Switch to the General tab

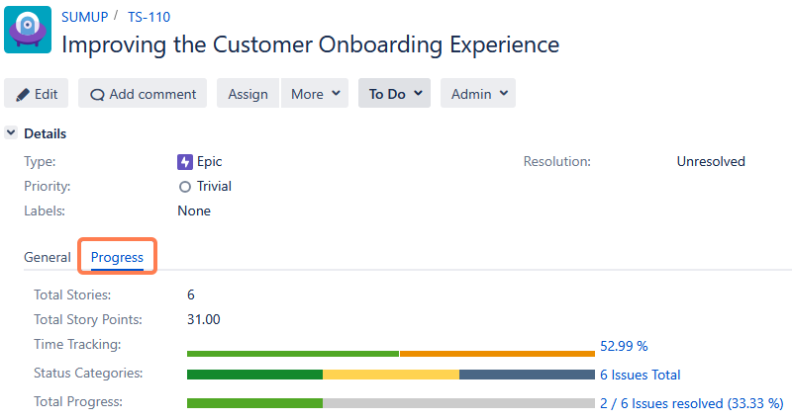[48, 257]
